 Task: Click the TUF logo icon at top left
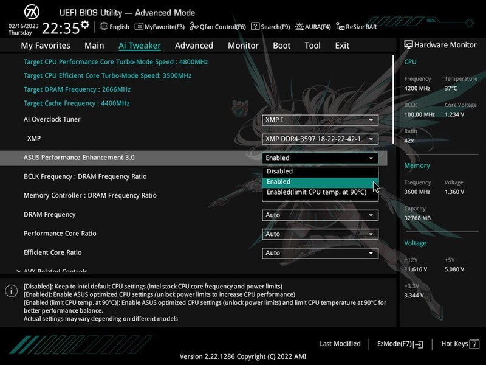(x=32, y=12)
